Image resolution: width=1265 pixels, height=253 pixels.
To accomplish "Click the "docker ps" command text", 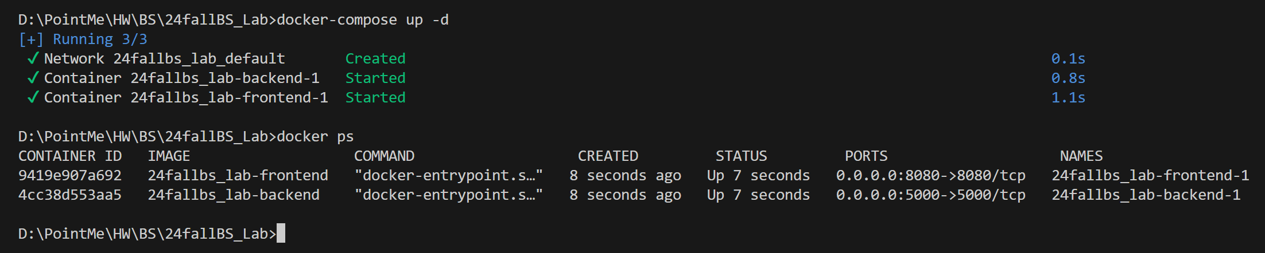I will click(x=315, y=136).
